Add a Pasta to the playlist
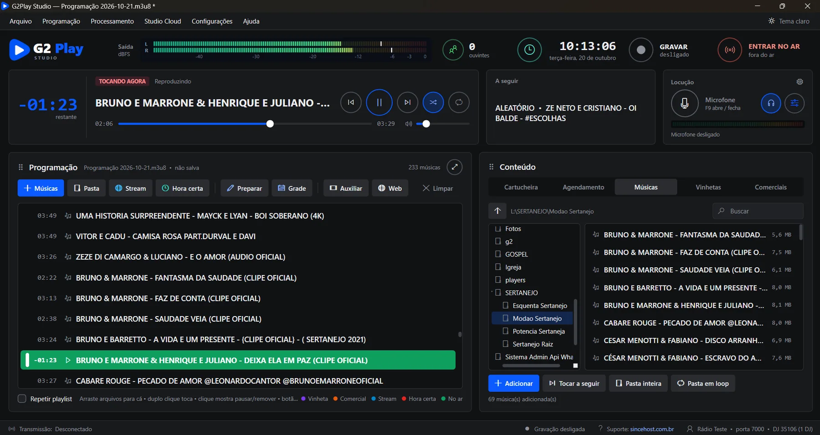Viewport: 820px width, 435px height. pyautogui.click(x=87, y=188)
